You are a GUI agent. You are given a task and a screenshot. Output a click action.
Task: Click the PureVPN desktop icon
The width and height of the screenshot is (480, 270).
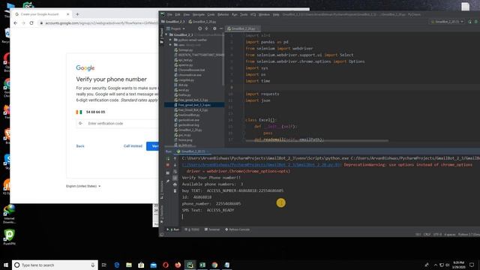tap(9, 237)
